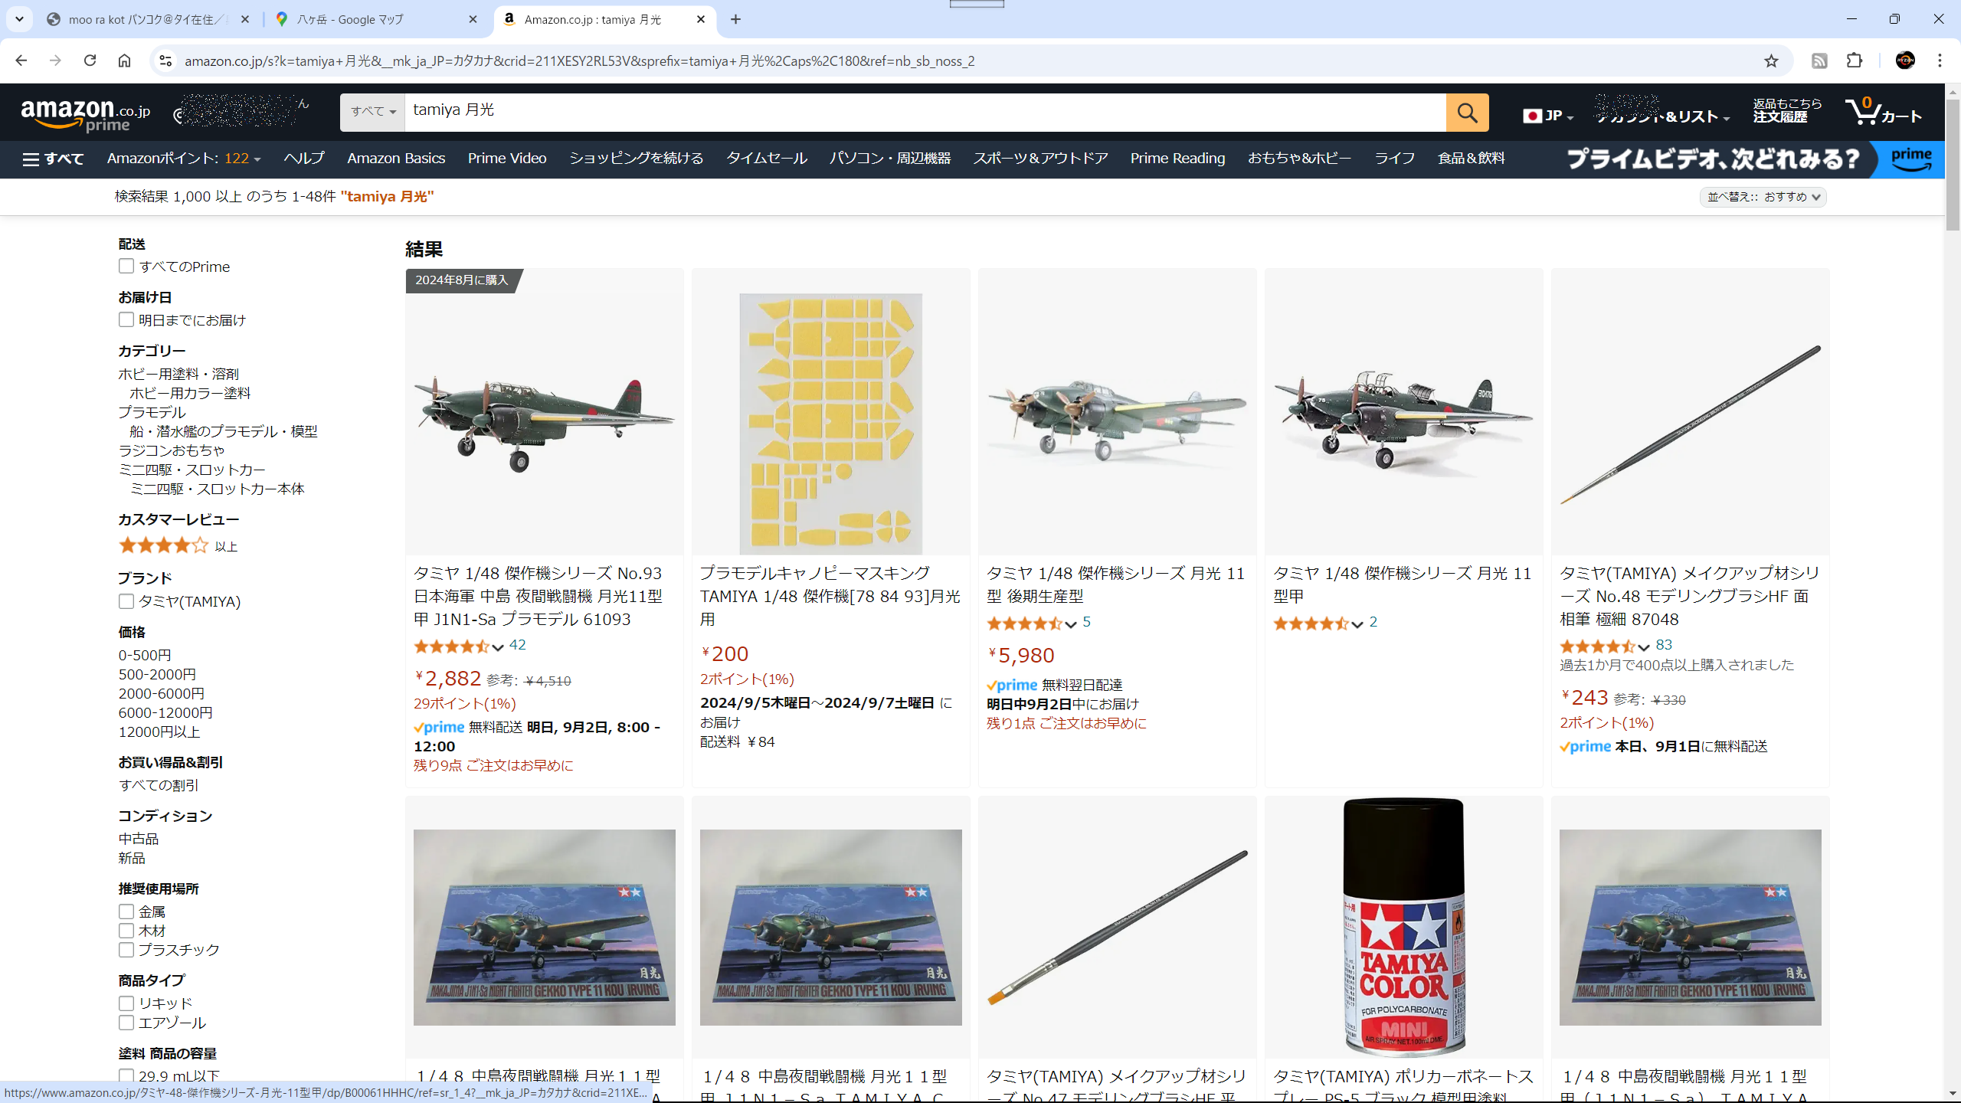
Task: Open the Extensions puzzle icon
Action: click(x=1855, y=61)
